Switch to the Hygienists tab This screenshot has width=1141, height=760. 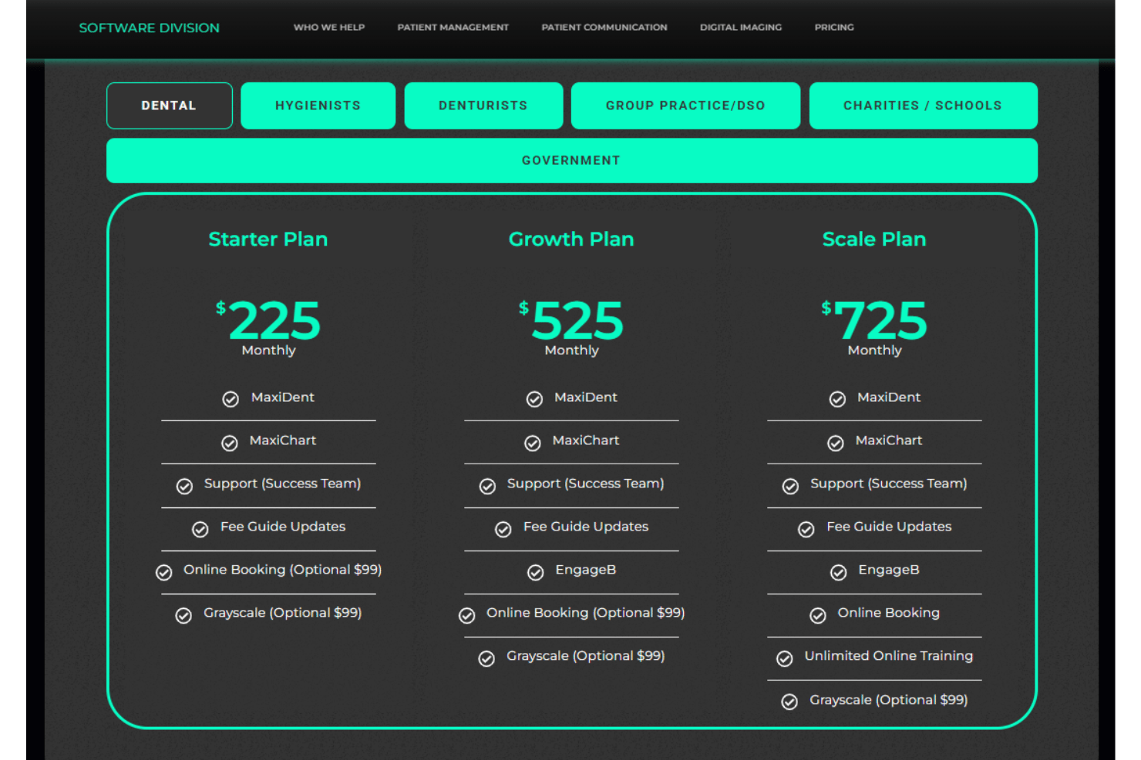tap(318, 105)
